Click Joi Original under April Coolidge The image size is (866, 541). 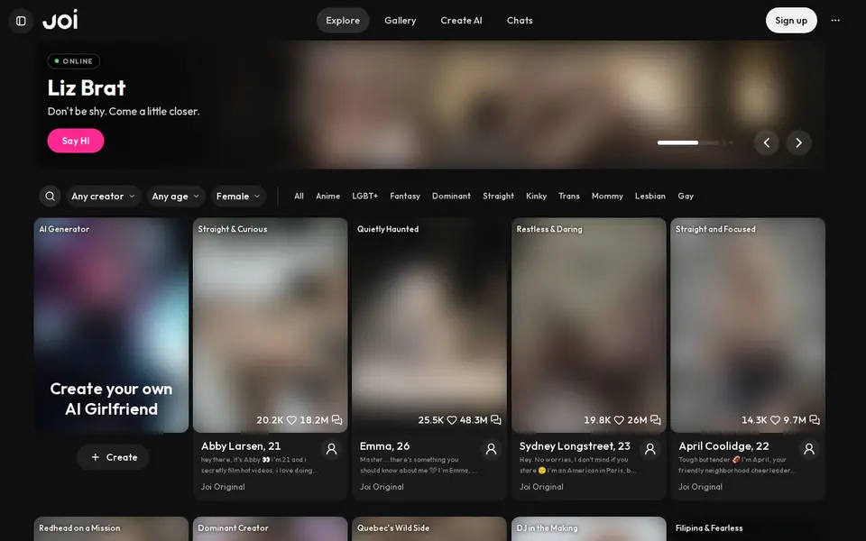click(700, 487)
